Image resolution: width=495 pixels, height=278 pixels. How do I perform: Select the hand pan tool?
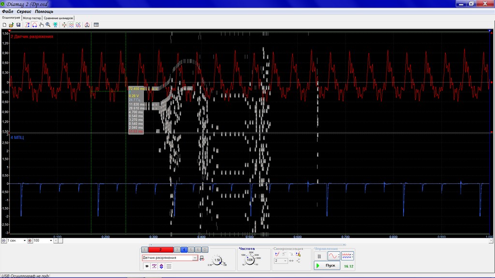pos(42,25)
